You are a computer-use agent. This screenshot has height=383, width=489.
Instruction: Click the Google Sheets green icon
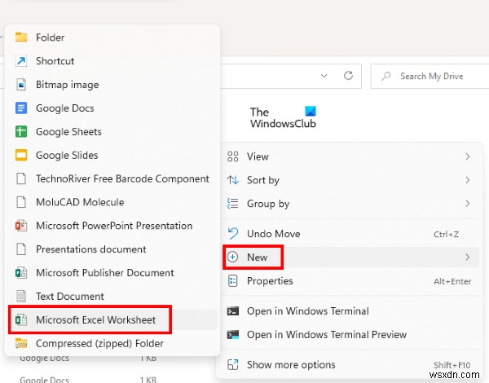pyautogui.click(x=21, y=132)
